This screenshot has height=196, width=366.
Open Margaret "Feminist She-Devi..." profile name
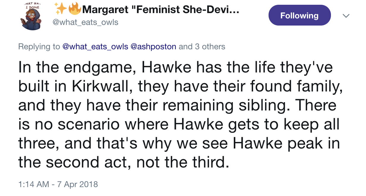(x=161, y=10)
